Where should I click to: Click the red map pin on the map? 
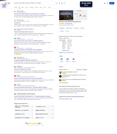[x=80, y=15]
